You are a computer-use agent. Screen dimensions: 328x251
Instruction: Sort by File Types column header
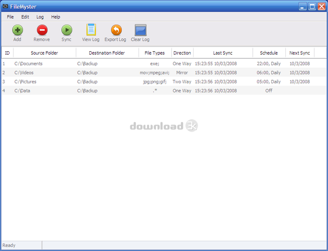click(155, 53)
